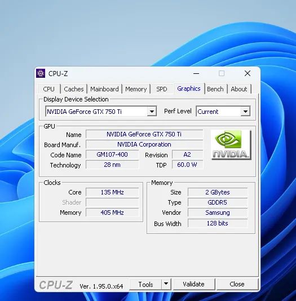The image size is (296, 301).
Task: Click the empty Shader clock field
Action: [112, 202]
